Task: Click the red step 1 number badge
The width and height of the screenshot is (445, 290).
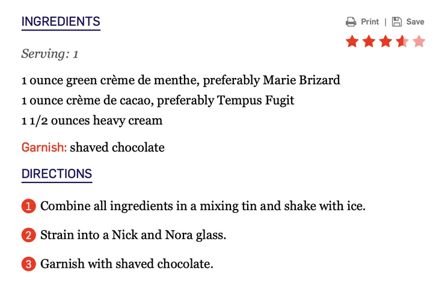Action: coord(28,207)
